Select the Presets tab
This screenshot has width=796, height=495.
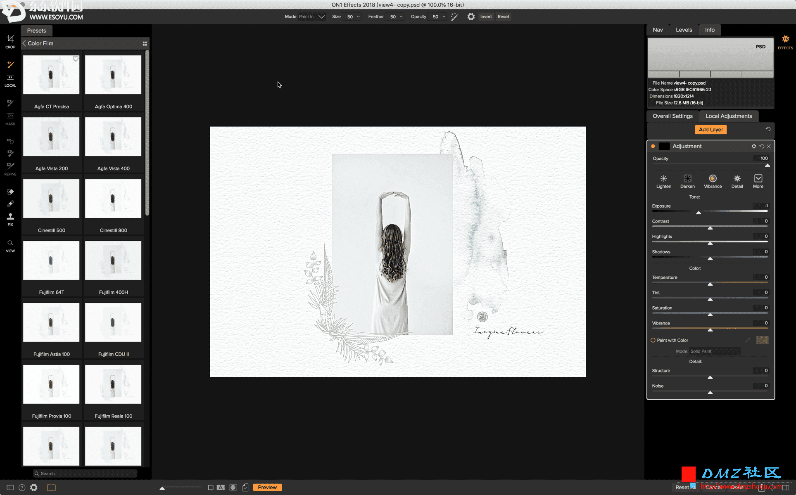[x=36, y=31]
